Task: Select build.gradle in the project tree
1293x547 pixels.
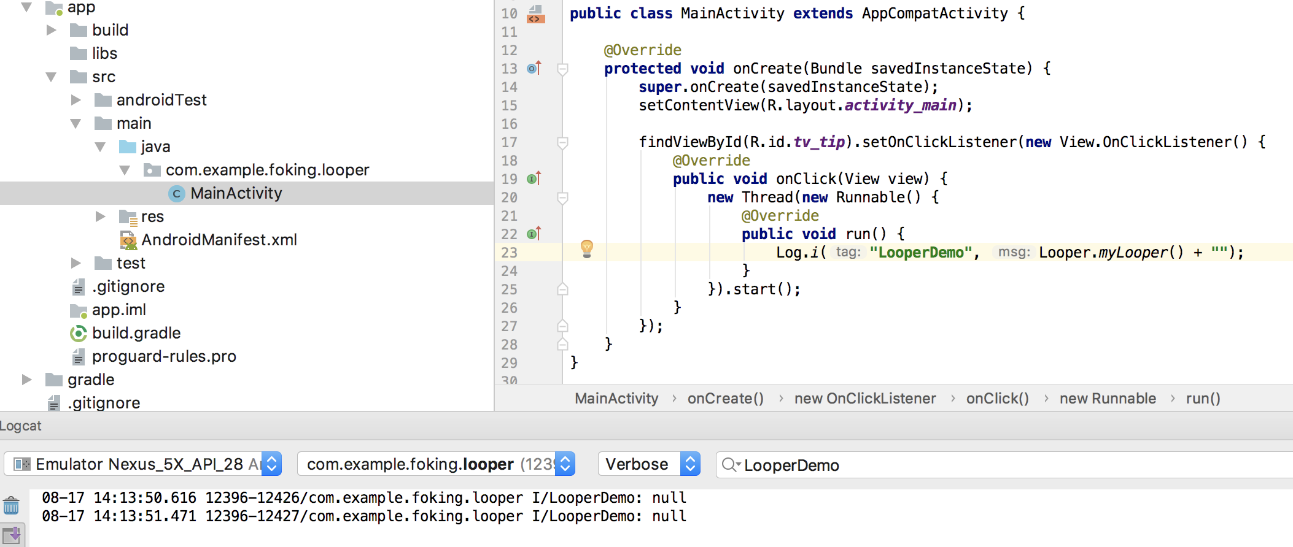Action: (136, 333)
